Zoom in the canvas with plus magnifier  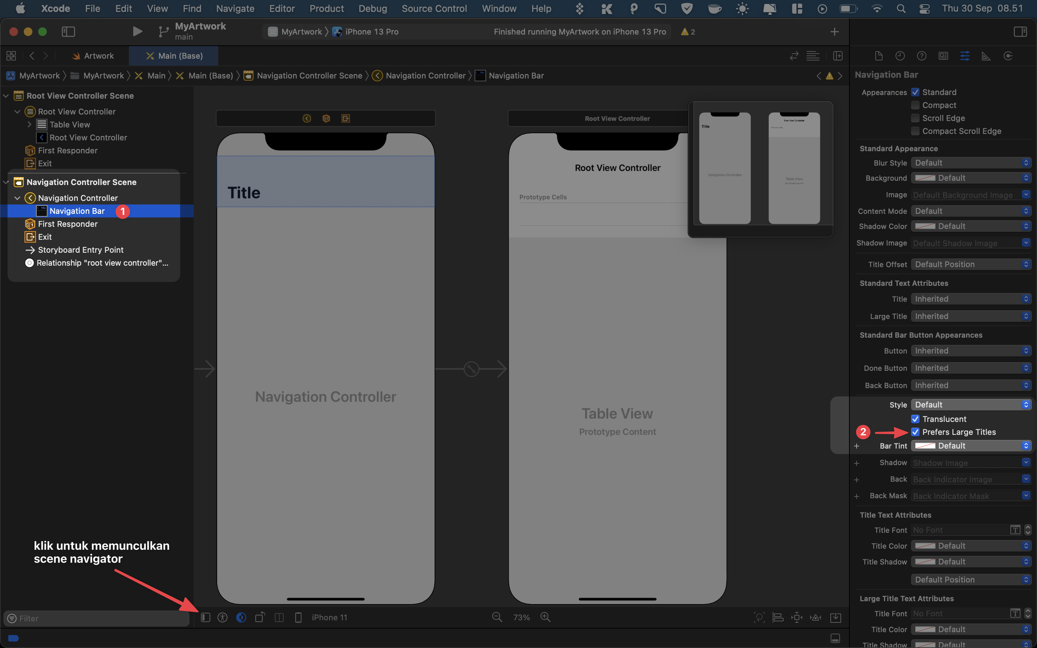pyautogui.click(x=546, y=617)
